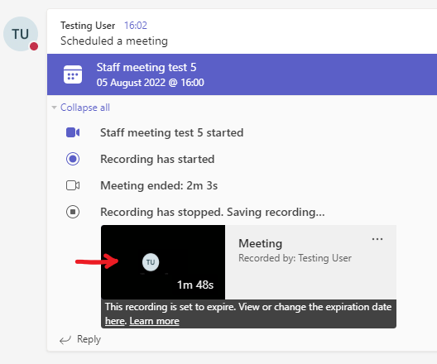Open the Learn more link
This screenshot has height=364, width=437.
pos(155,321)
